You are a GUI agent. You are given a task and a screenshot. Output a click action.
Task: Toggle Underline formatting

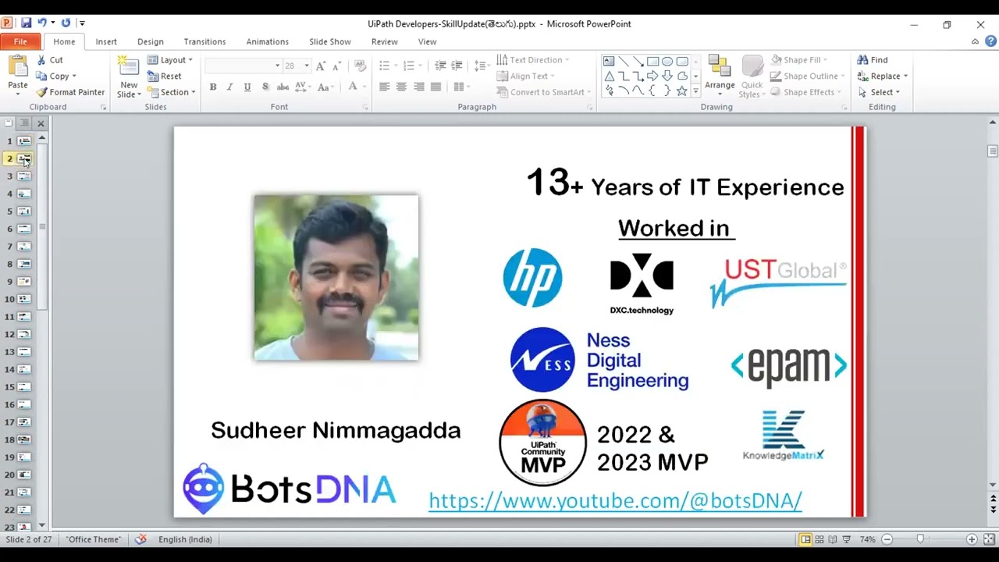(x=247, y=87)
